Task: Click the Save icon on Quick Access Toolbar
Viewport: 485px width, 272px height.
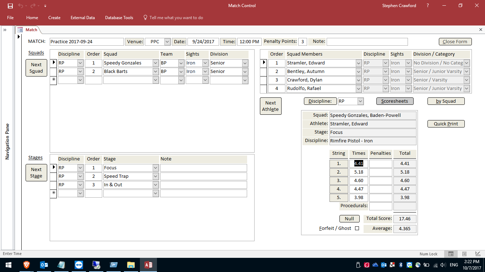Action: pos(10,6)
